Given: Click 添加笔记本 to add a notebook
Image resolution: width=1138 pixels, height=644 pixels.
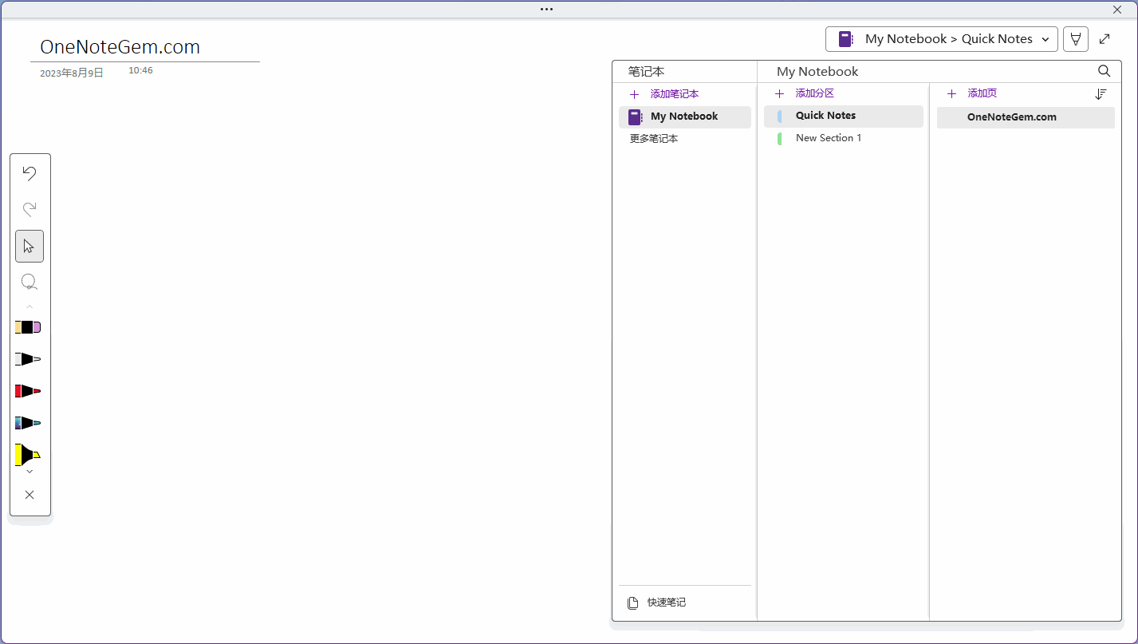Looking at the screenshot, I should (x=674, y=94).
